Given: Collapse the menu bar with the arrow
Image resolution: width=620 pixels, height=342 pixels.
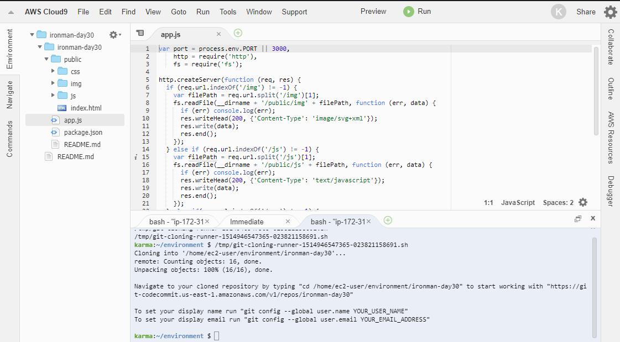Looking at the screenshot, I should coord(11,12).
